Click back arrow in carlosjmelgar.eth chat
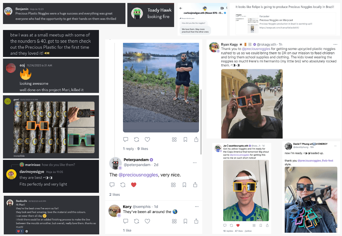 pyautogui.click(x=181, y=8)
